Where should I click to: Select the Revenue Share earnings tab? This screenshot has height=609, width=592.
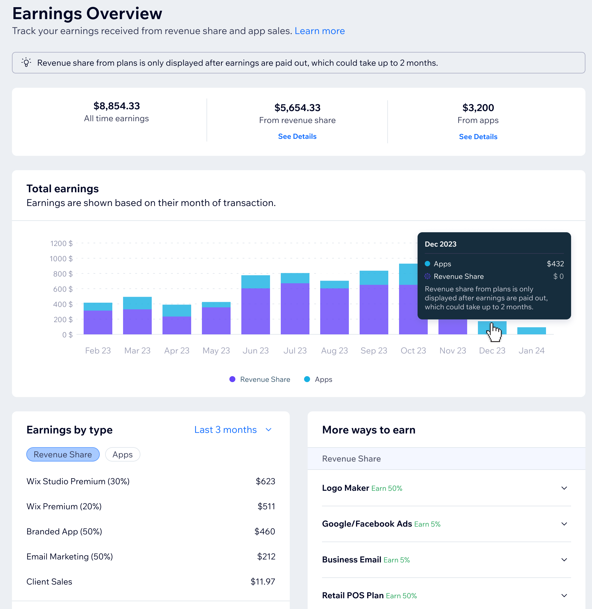tap(62, 454)
